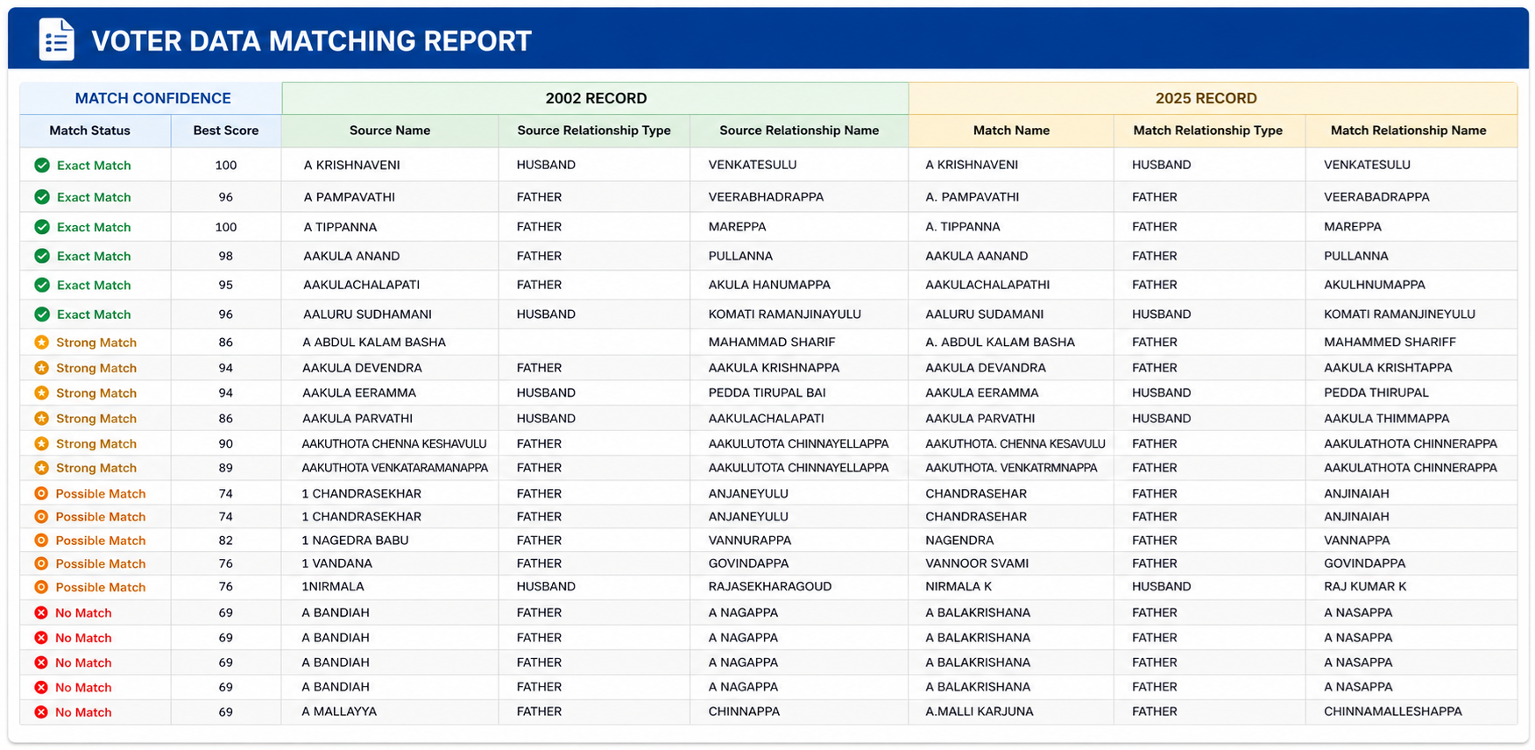Click the MATCH CONFIDENCE group header
This screenshot has width=1535, height=750.
(152, 98)
